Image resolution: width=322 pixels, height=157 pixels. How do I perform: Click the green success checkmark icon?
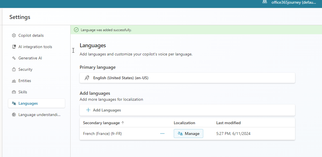[76, 30]
